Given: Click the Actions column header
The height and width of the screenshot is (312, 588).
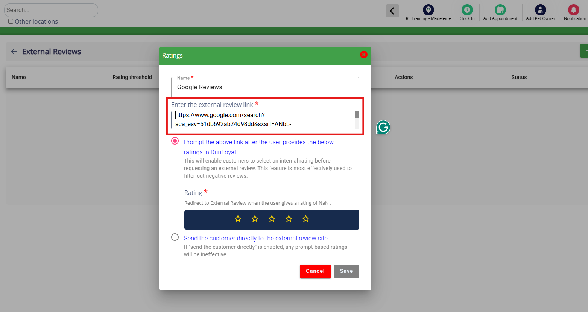Looking at the screenshot, I should (x=404, y=77).
